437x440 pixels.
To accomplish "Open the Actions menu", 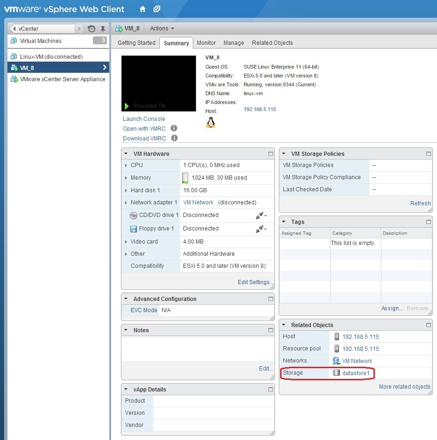I will (161, 28).
